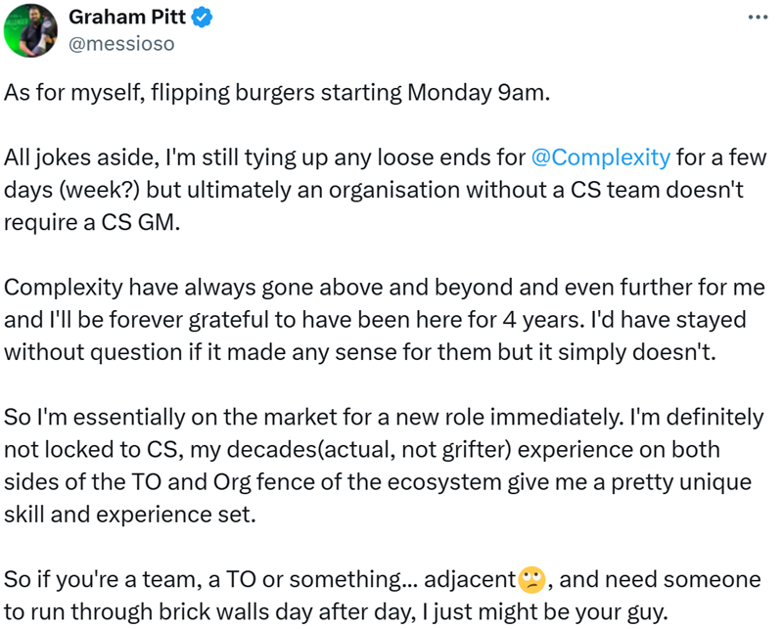This screenshot has height=629, width=783.
Task: Click the line 'Complexity have always gone above'
Action: 385,288
